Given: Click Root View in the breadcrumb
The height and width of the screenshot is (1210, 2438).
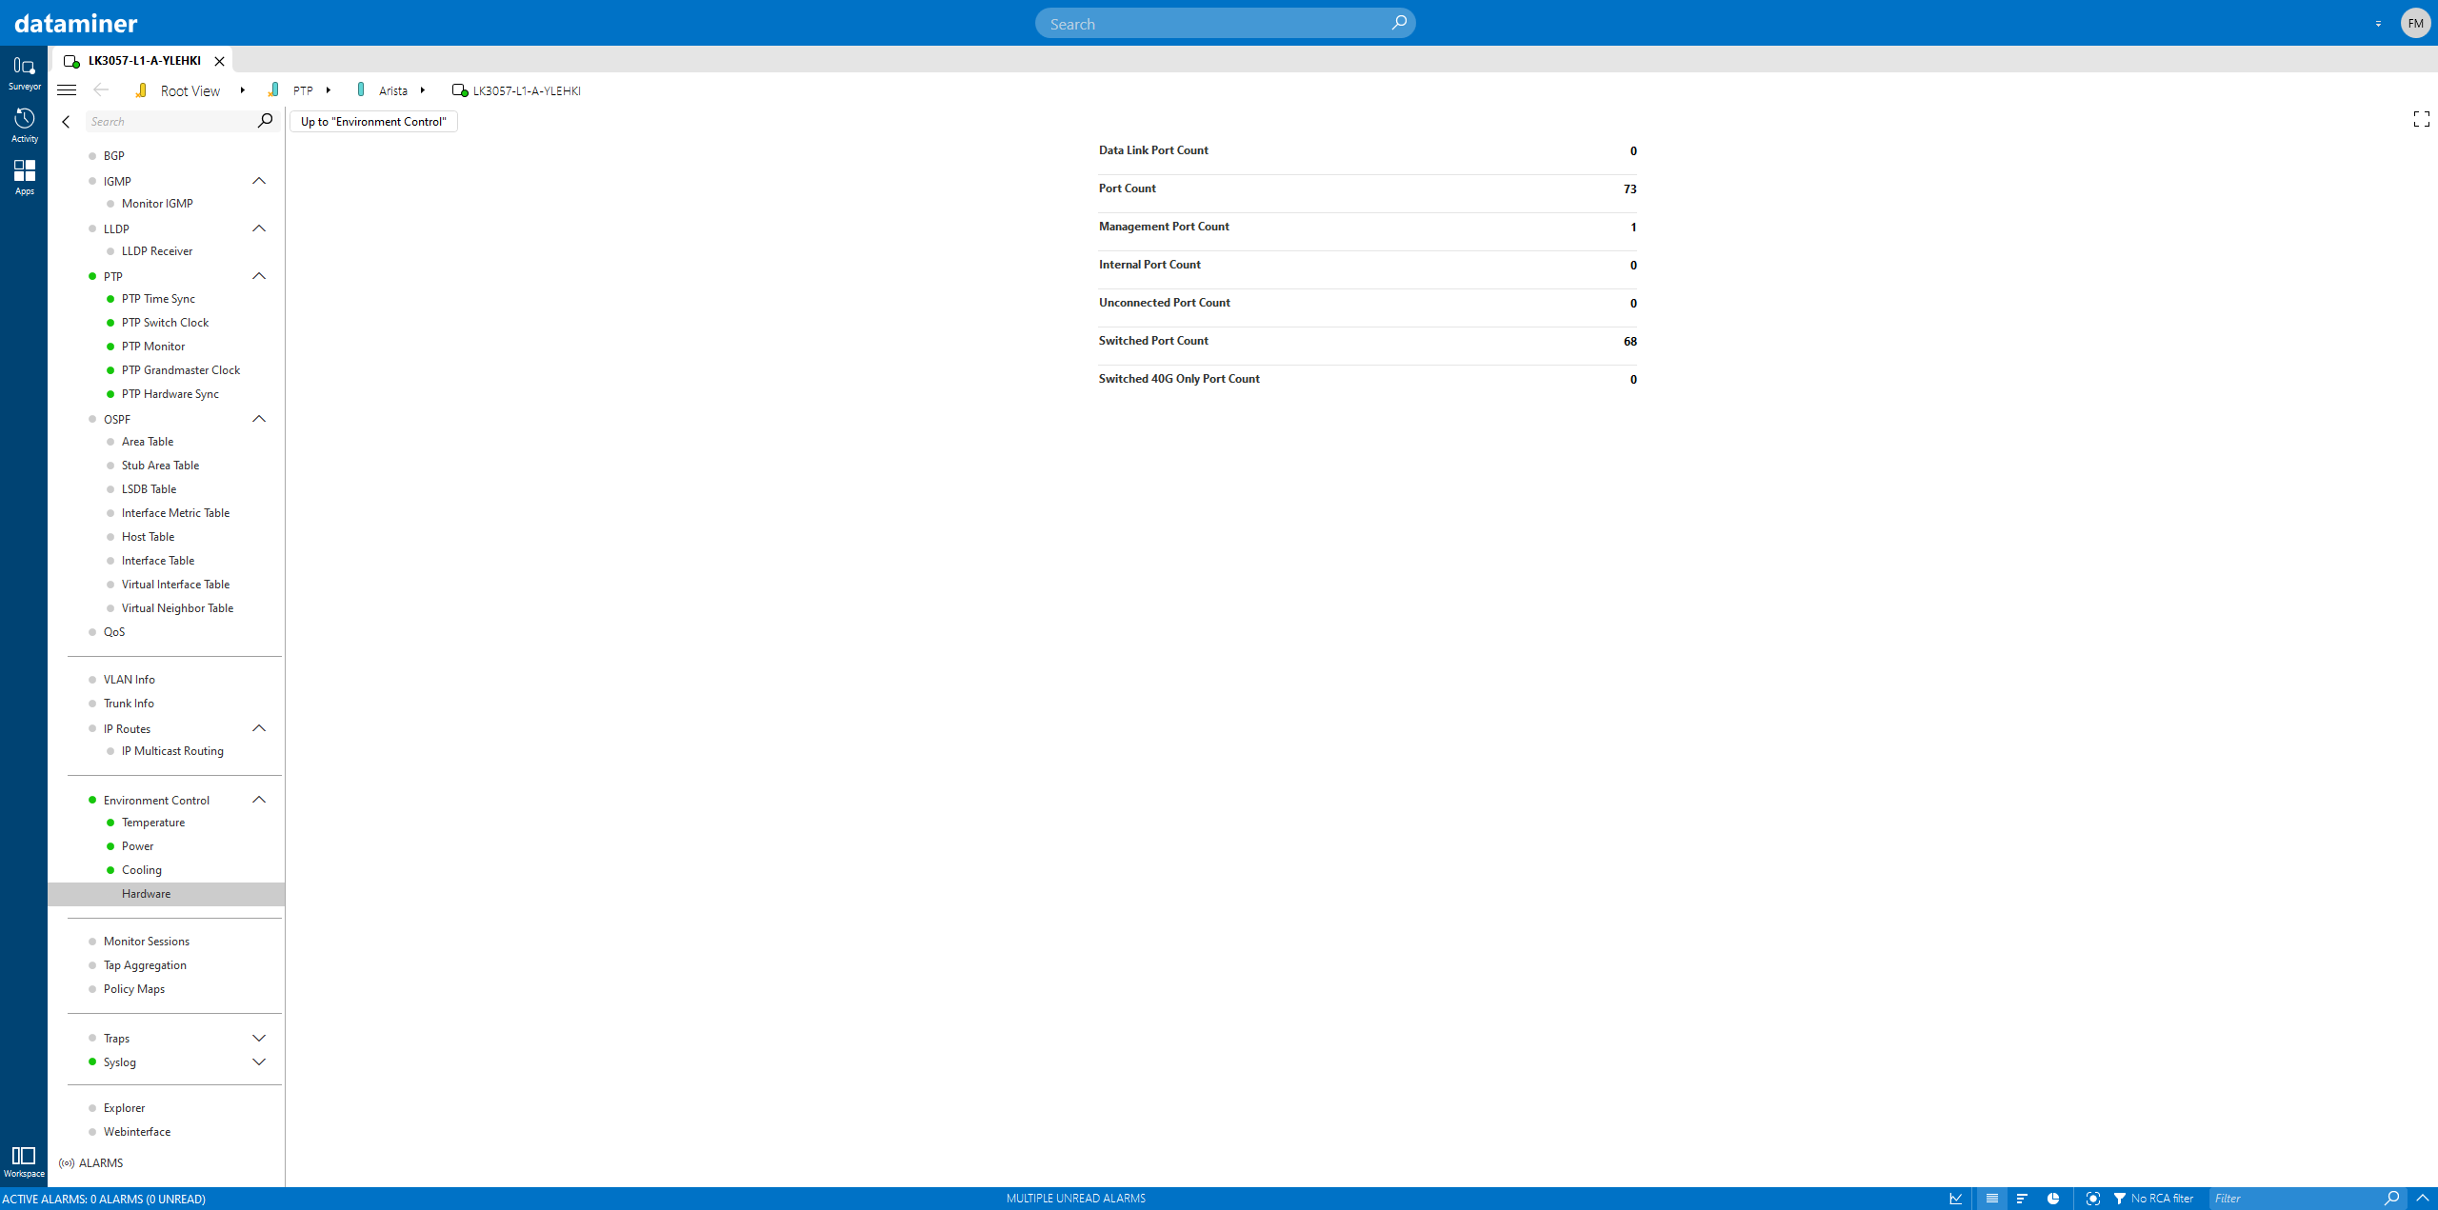Looking at the screenshot, I should click(x=190, y=90).
